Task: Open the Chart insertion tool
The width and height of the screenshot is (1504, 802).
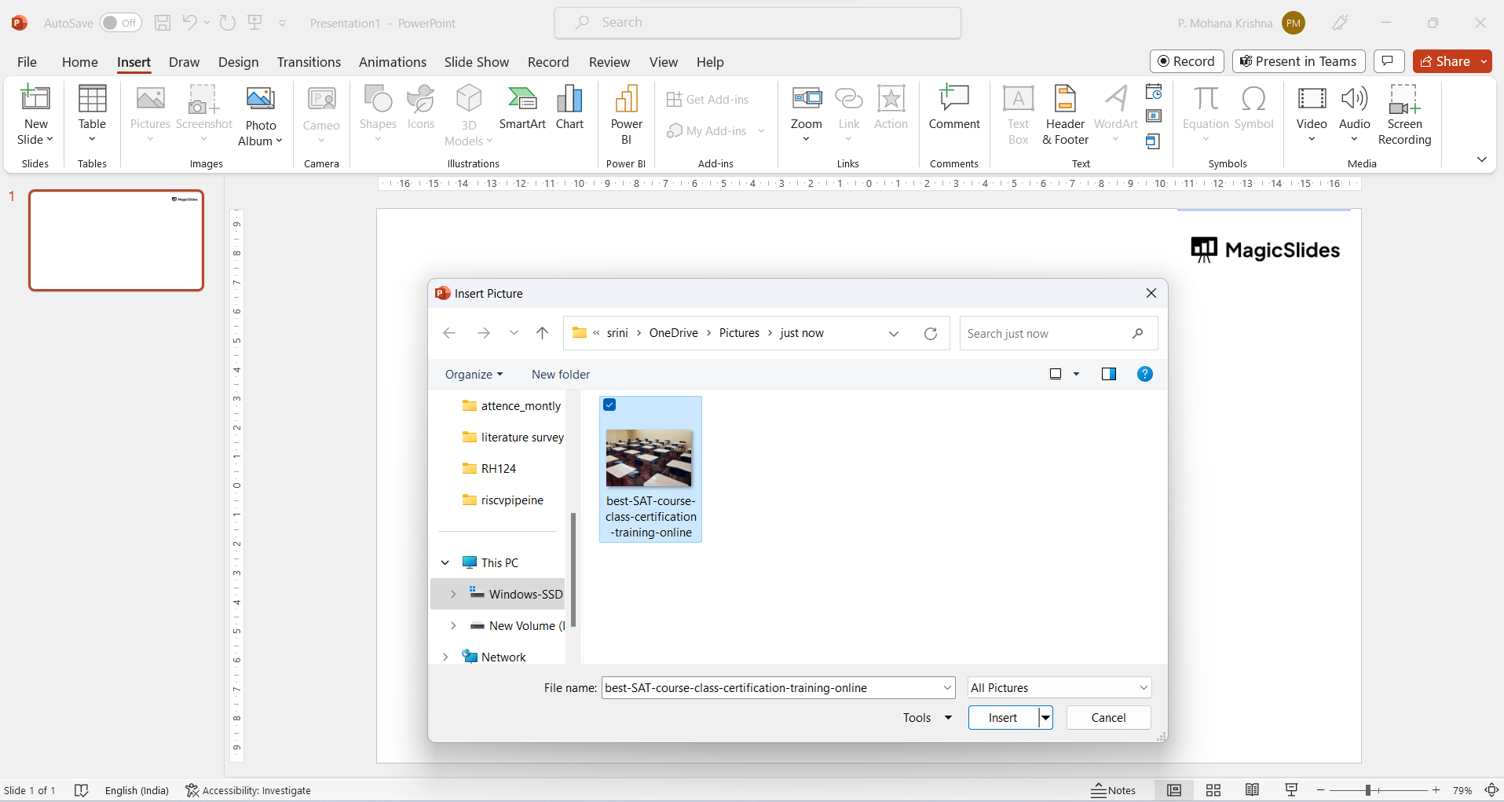Action: tap(569, 110)
